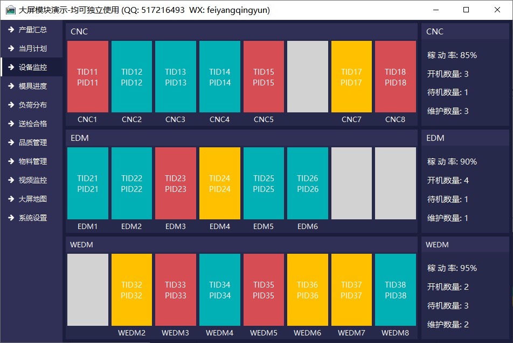This screenshot has width=513, height=343.
Task: Switch to 大屏地图 page
Action: coord(32,199)
